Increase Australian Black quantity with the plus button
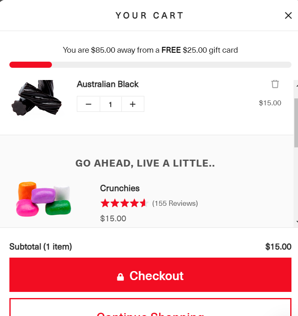 [x=133, y=104]
